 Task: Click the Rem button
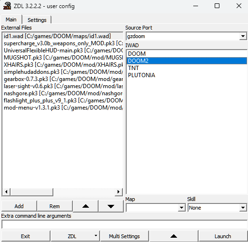click(55, 206)
